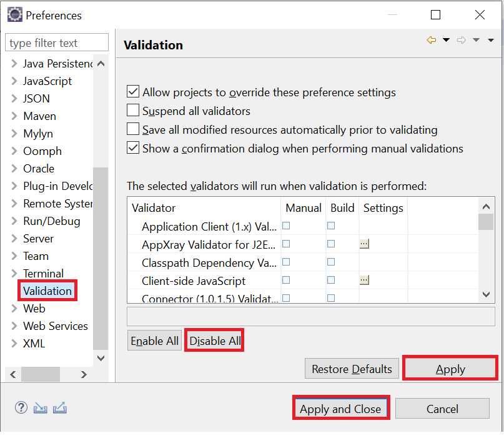Uncheck Allow projects to override preference settings
Image resolution: width=504 pixels, height=438 pixels.
132,91
